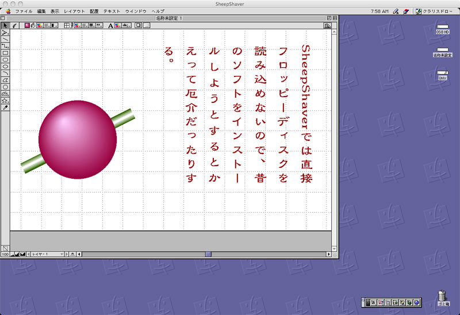
Task: Select the regular hexagon polygon tool
Action: click(5, 87)
